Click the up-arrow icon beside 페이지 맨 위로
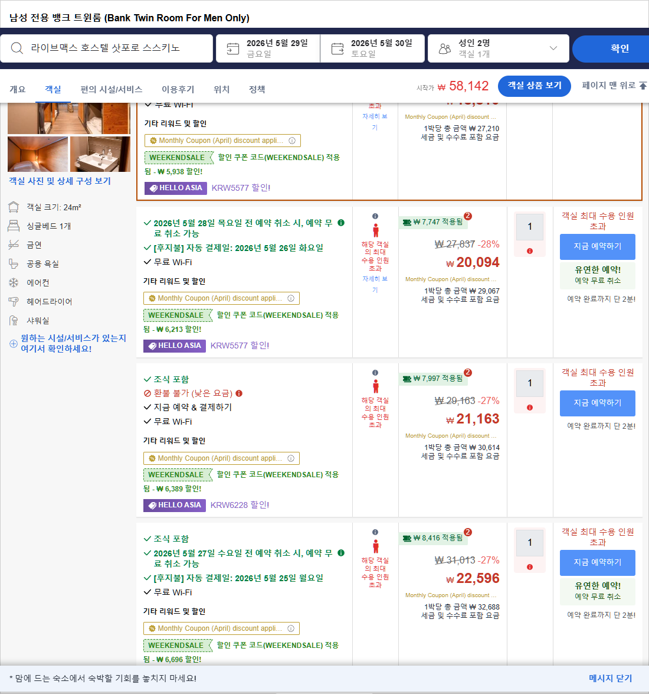 point(643,86)
